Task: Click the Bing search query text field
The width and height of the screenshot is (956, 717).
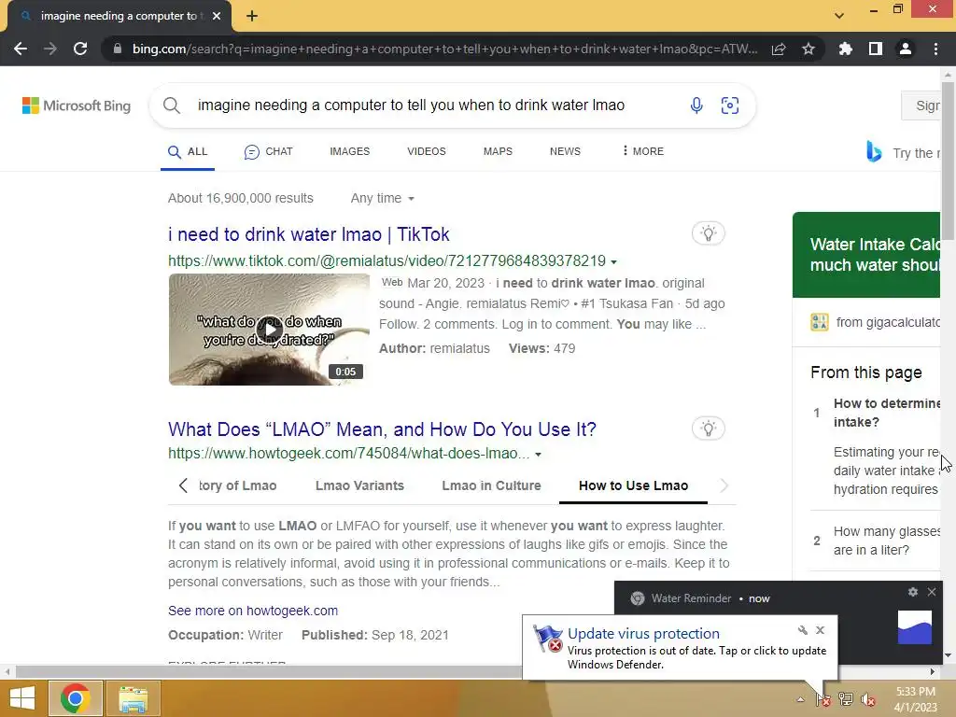Action: point(411,105)
